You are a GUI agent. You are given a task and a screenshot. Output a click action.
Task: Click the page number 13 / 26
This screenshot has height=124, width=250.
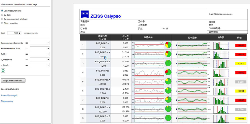[x=164, y=29]
